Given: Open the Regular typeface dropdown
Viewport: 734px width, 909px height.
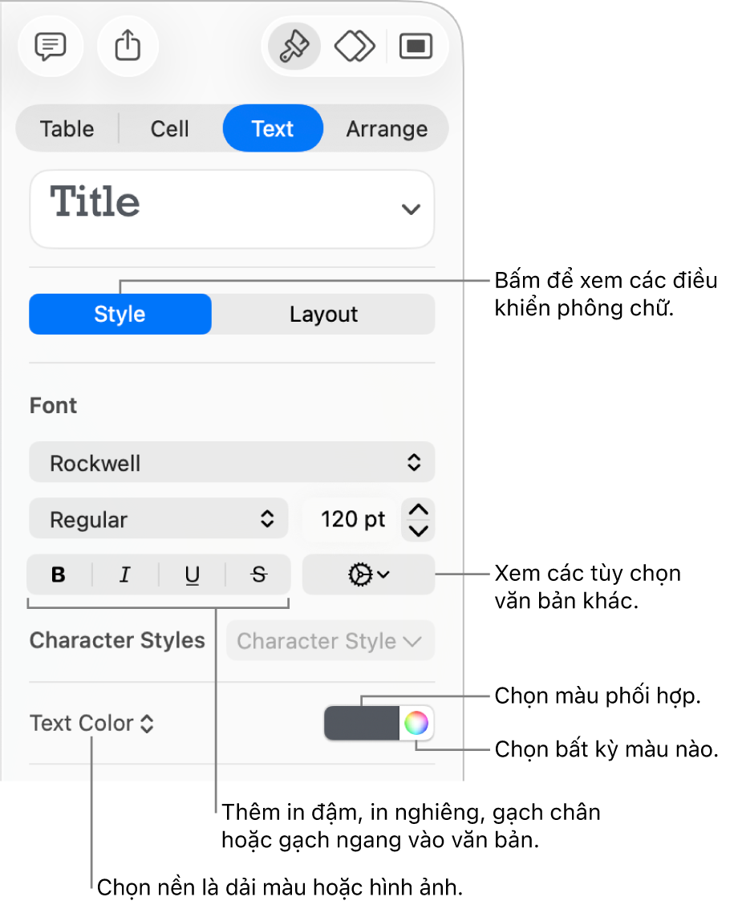Looking at the screenshot, I should point(158,519).
